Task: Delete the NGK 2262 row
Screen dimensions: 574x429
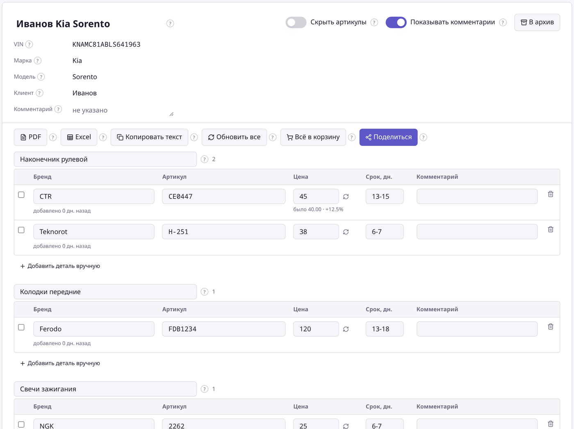Action: (551, 424)
